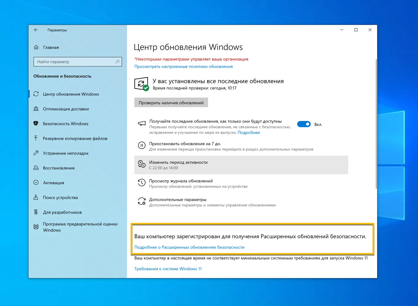This screenshot has width=418, height=306.
Task: Click the Обновление и безопасность heading
Action: point(62,76)
